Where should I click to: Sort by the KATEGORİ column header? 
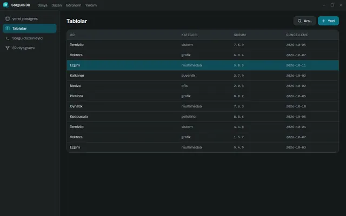point(190,35)
